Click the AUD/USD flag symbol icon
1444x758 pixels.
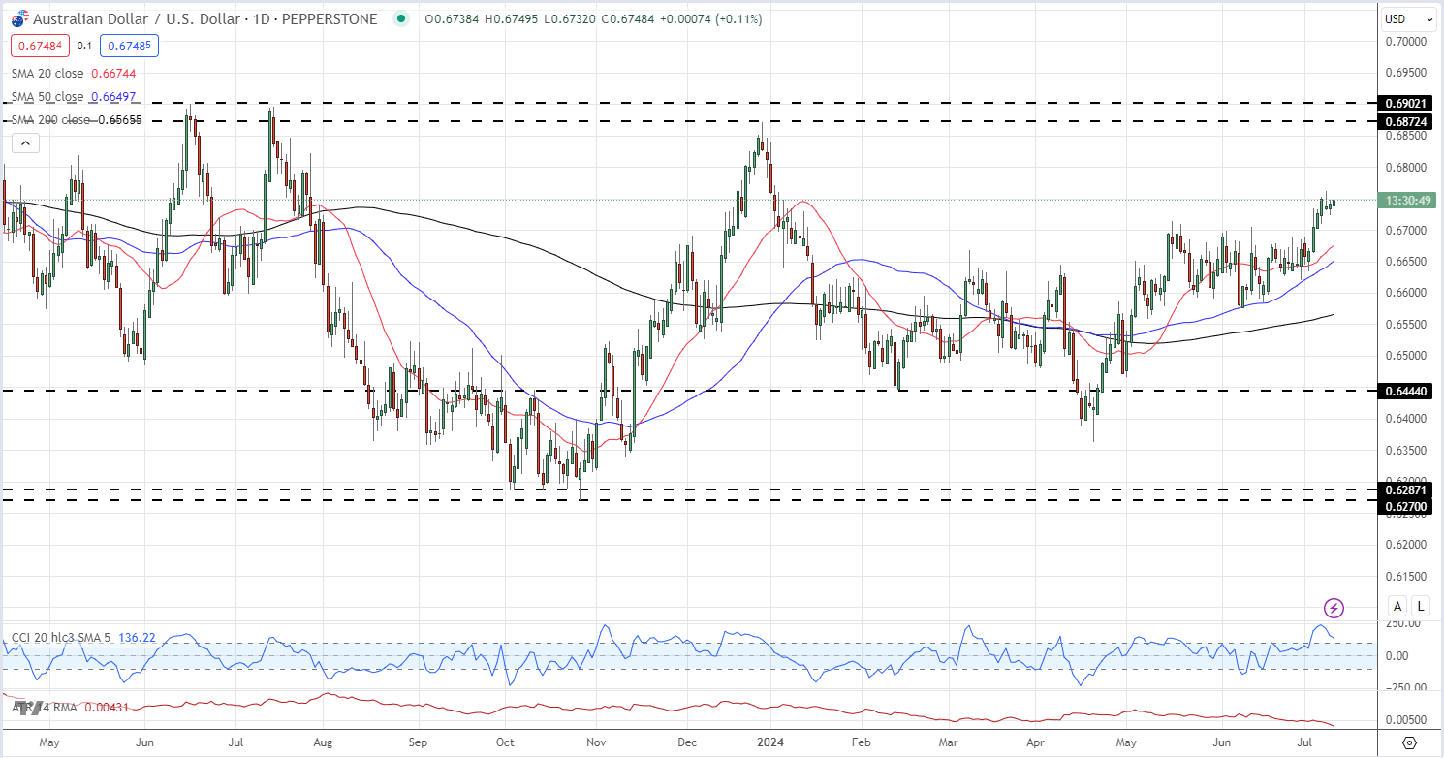[18, 18]
